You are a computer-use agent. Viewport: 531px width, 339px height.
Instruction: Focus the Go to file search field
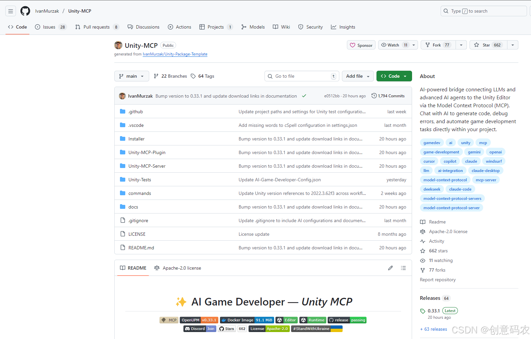(x=302, y=76)
